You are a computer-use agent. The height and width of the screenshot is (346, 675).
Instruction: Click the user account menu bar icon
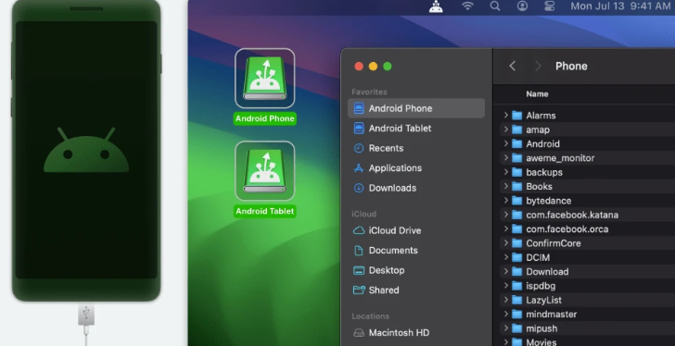(x=522, y=6)
